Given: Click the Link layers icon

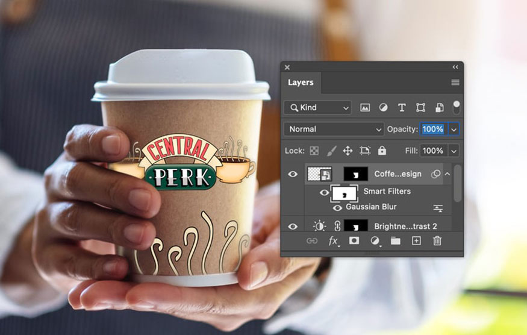Looking at the screenshot, I should click(x=312, y=241).
